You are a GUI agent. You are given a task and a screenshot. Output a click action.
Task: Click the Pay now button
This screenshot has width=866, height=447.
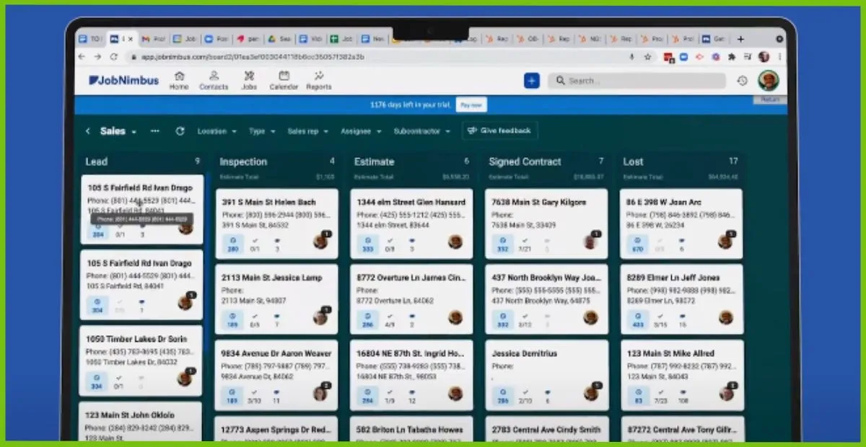point(471,105)
